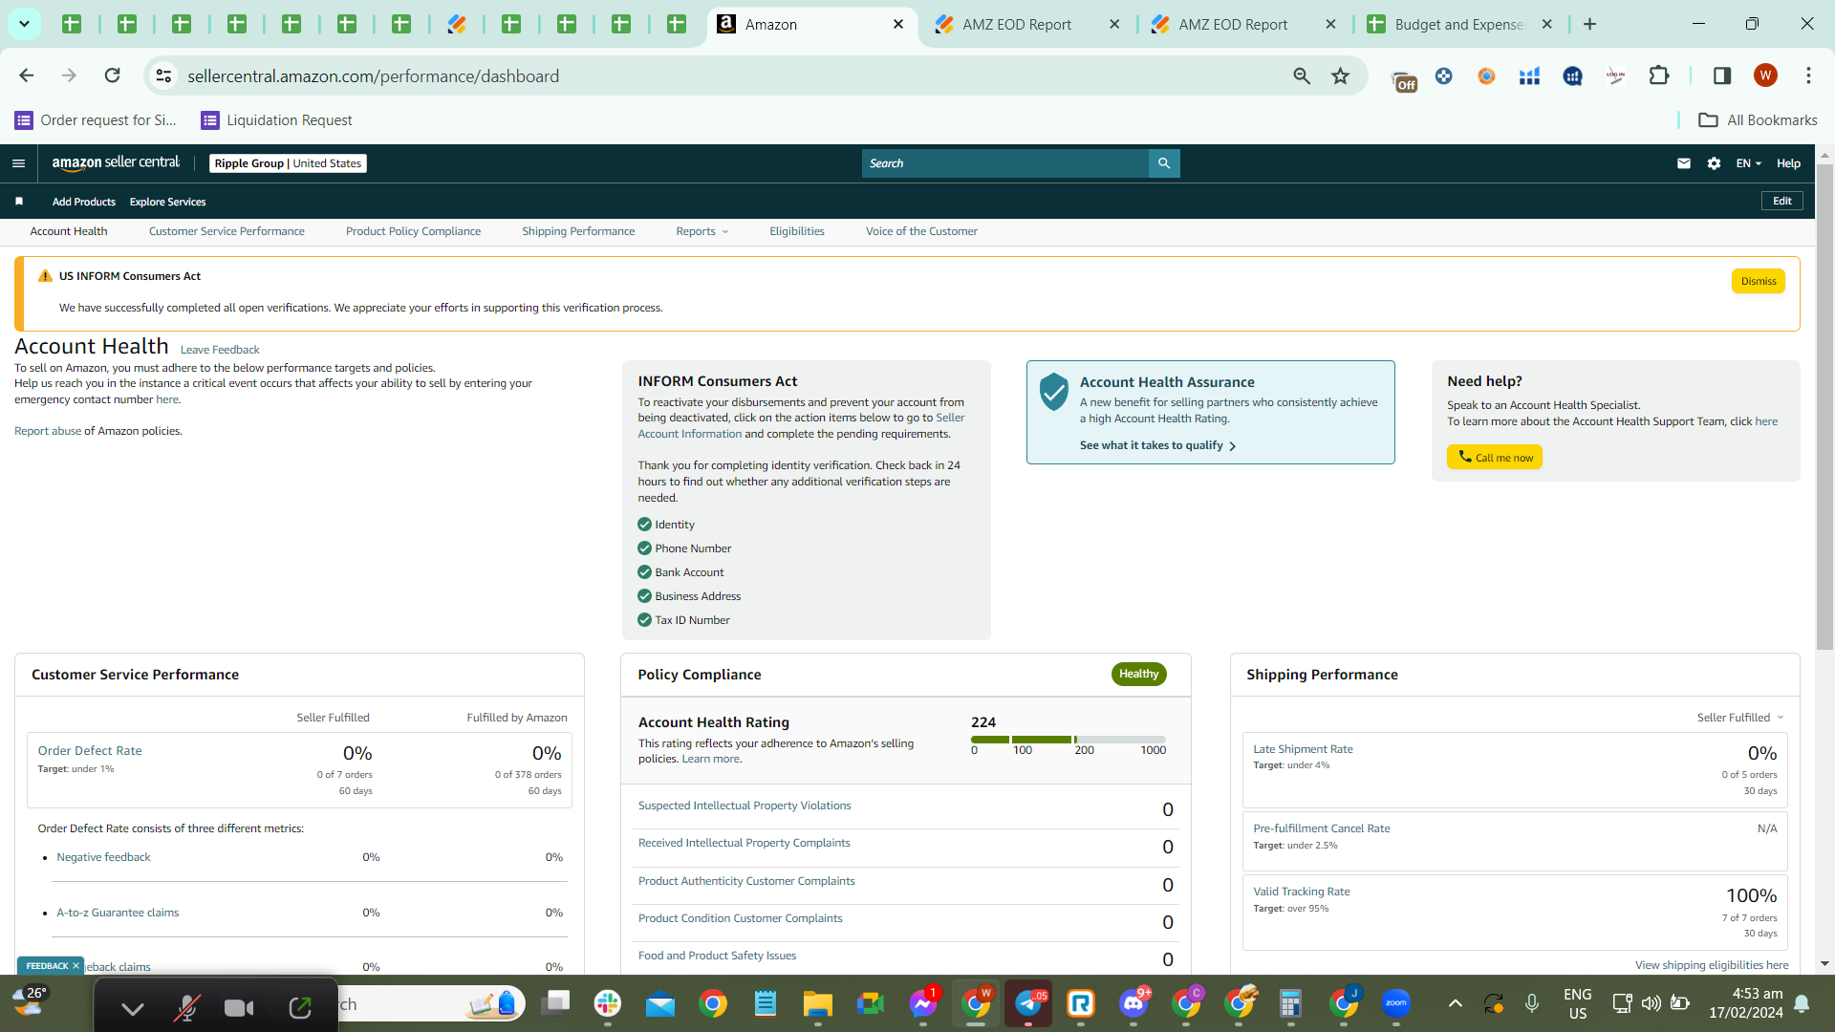Toggle the Chrome side panel icon

tap(1722, 75)
